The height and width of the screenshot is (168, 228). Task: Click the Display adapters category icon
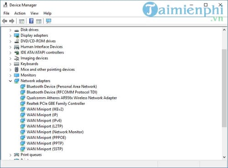tap(16, 35)
